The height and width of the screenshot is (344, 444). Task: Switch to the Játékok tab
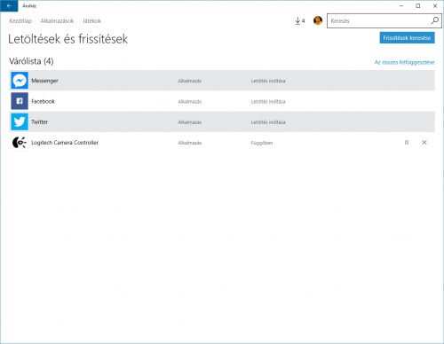(91, 21)
